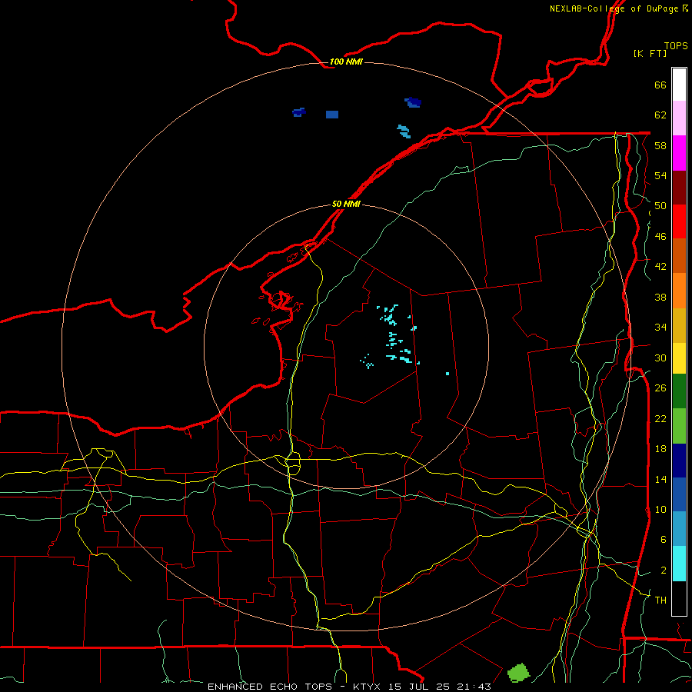The height and width of the screenshot is (692, 692).
Task: Click the 14 value on the scale
Action: pyautogui.click(x=660, y=479)
